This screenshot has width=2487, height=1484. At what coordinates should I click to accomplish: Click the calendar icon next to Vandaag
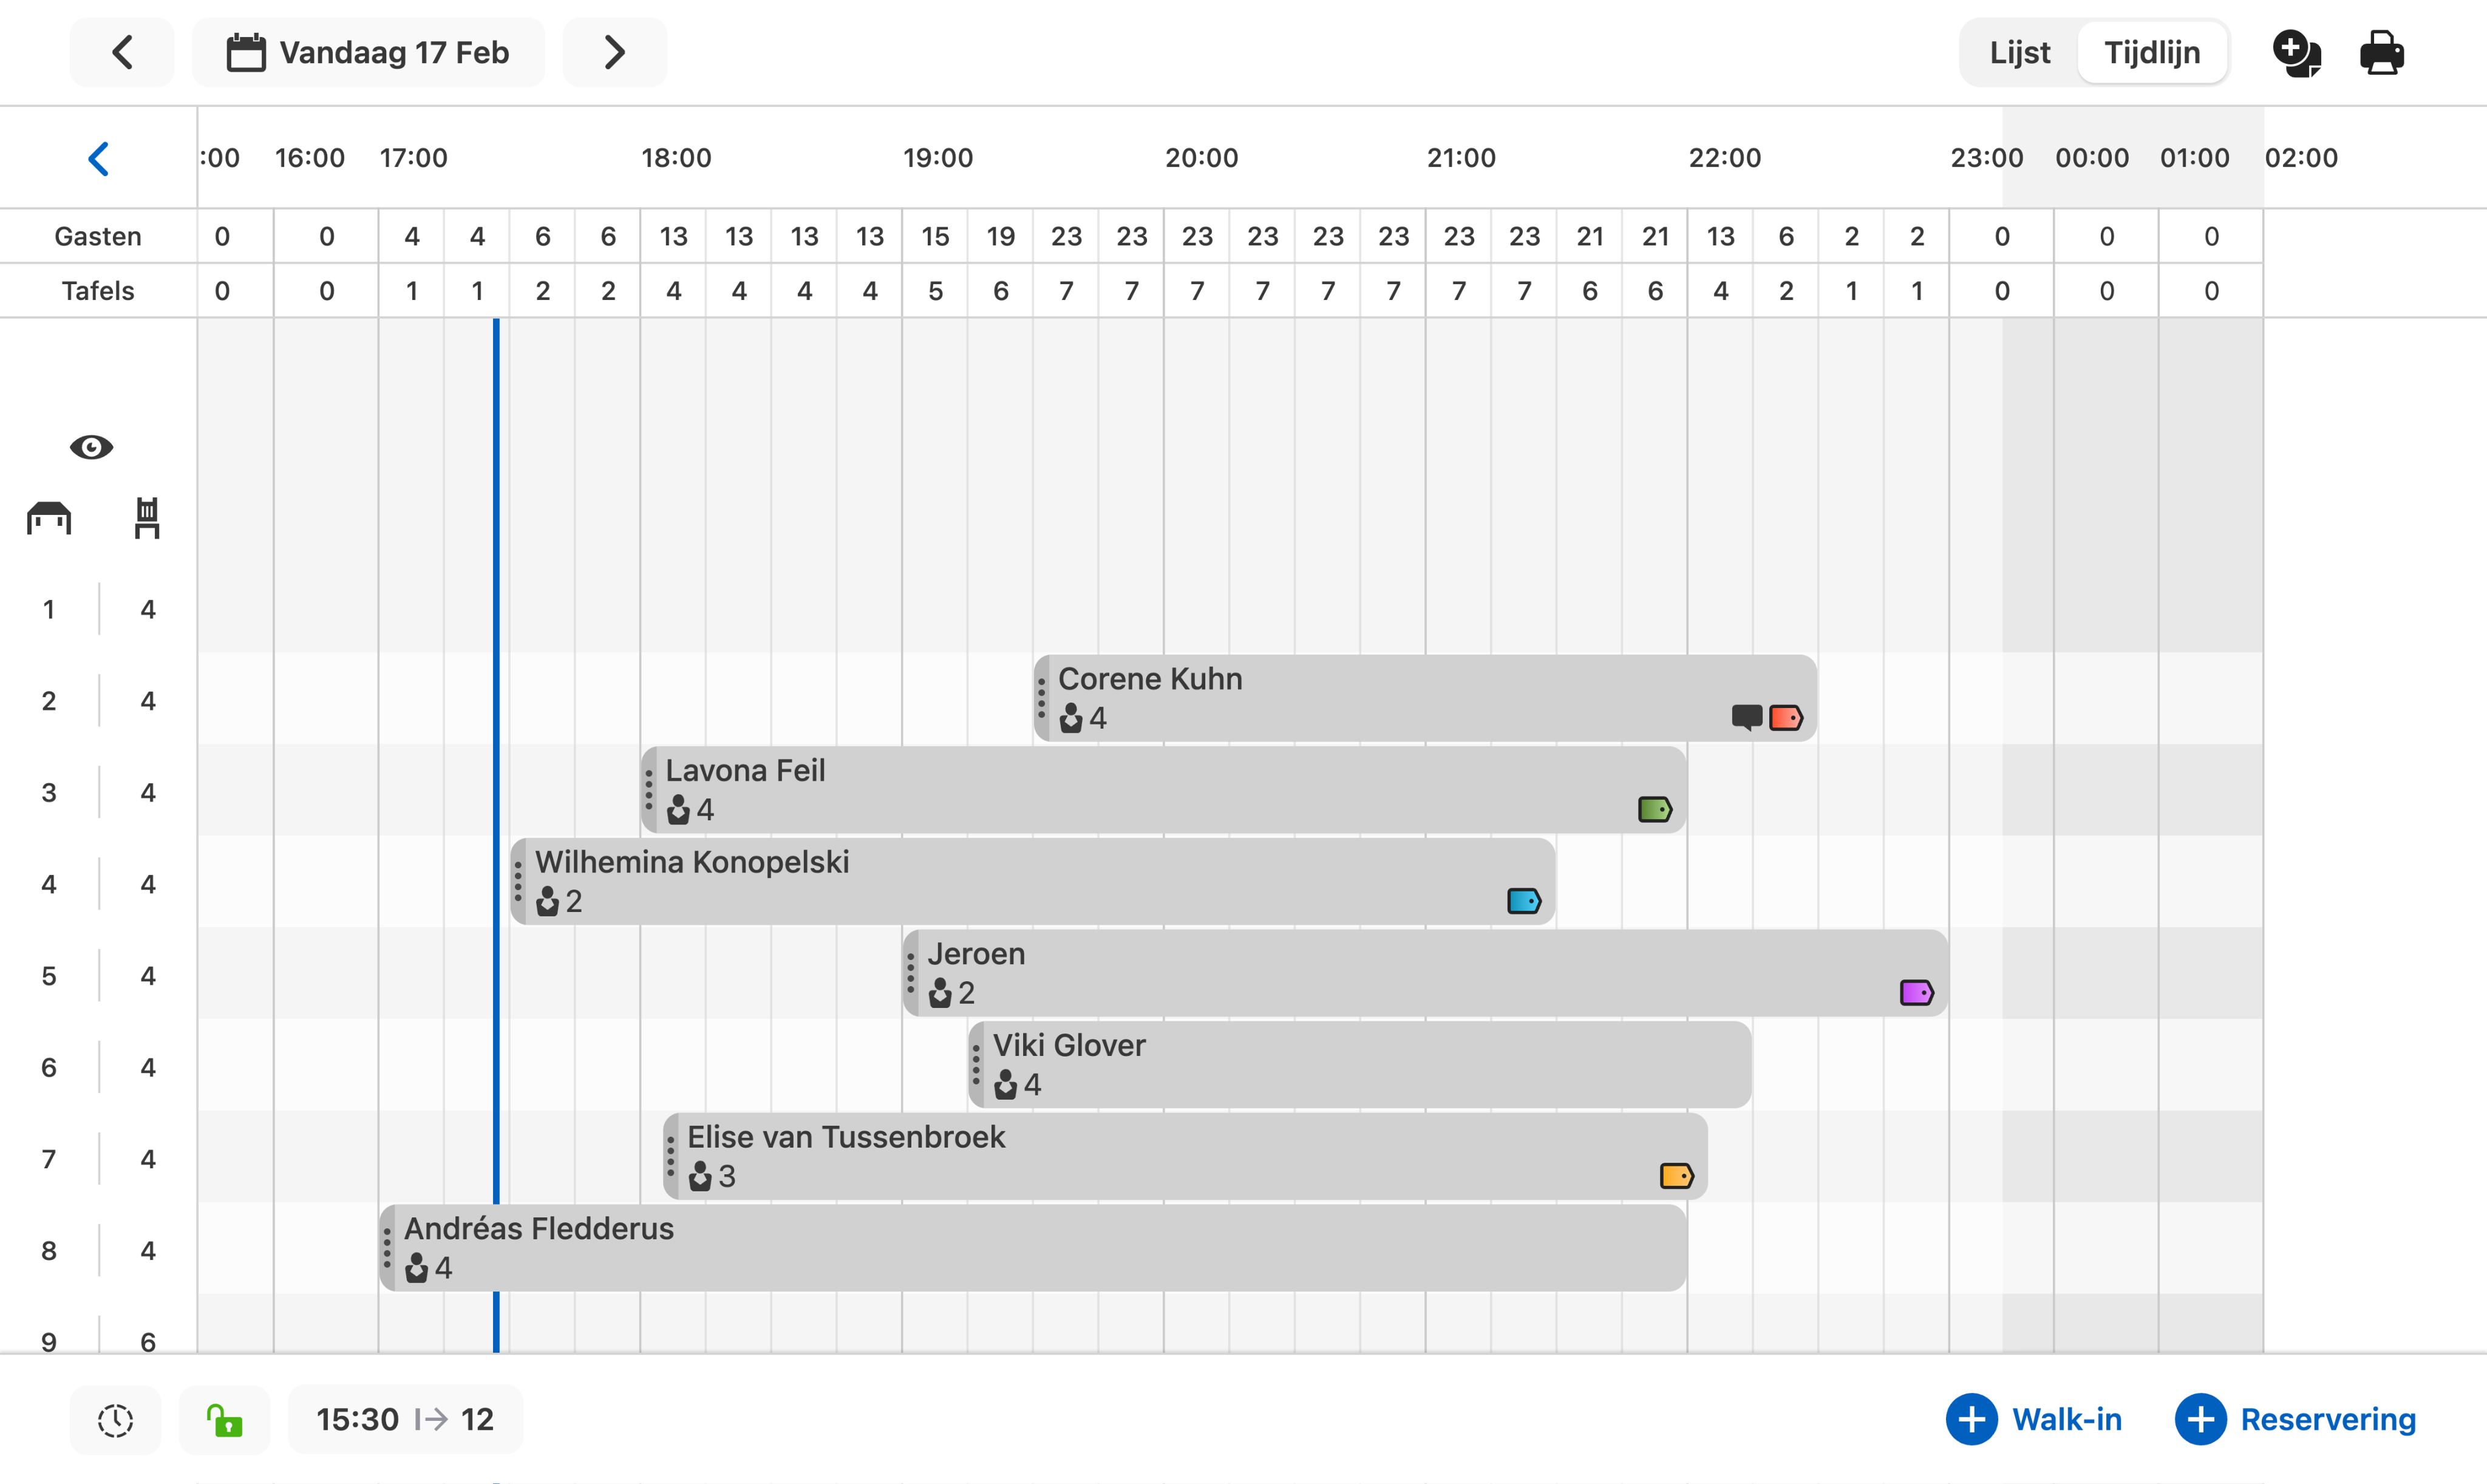pos(246,52)
